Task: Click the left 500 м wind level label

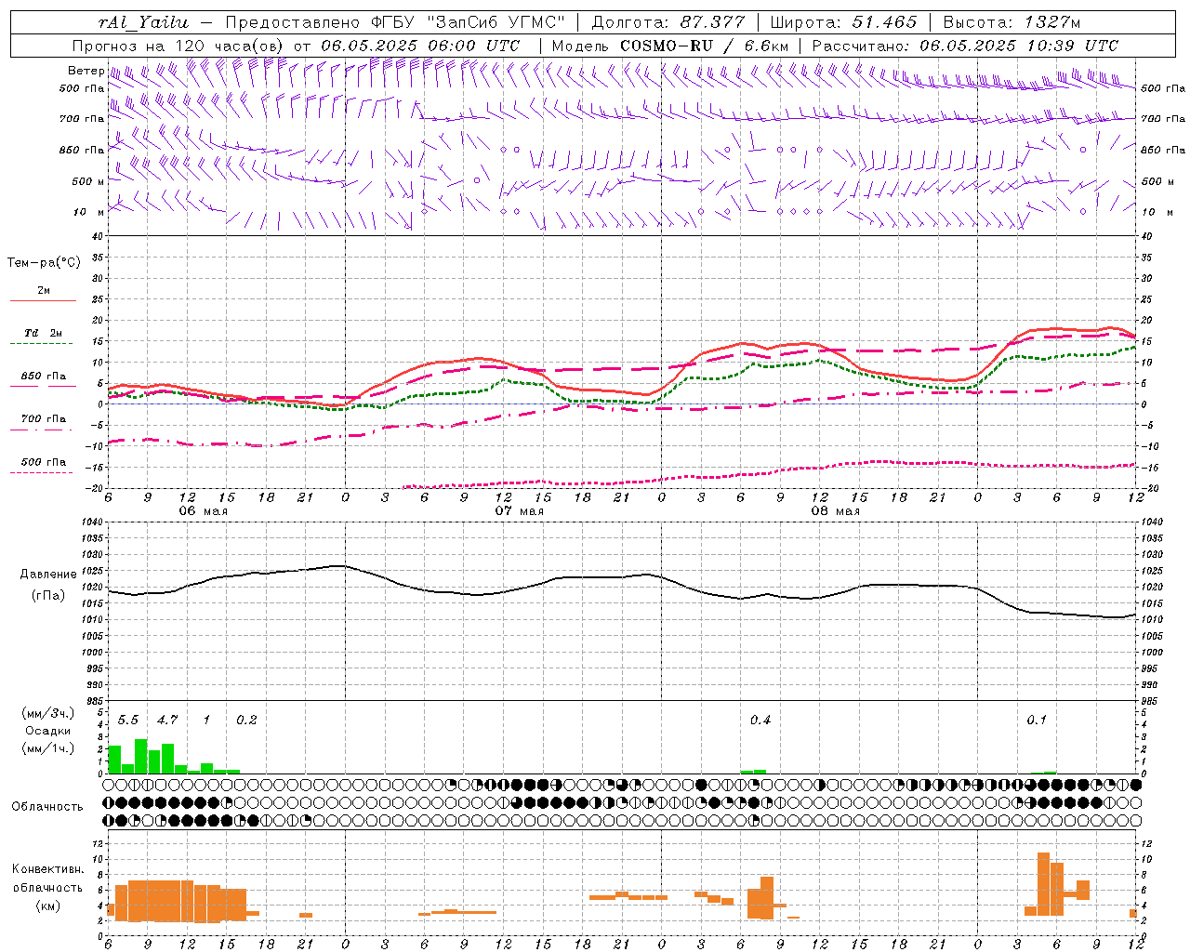Action: coord(88,181)
